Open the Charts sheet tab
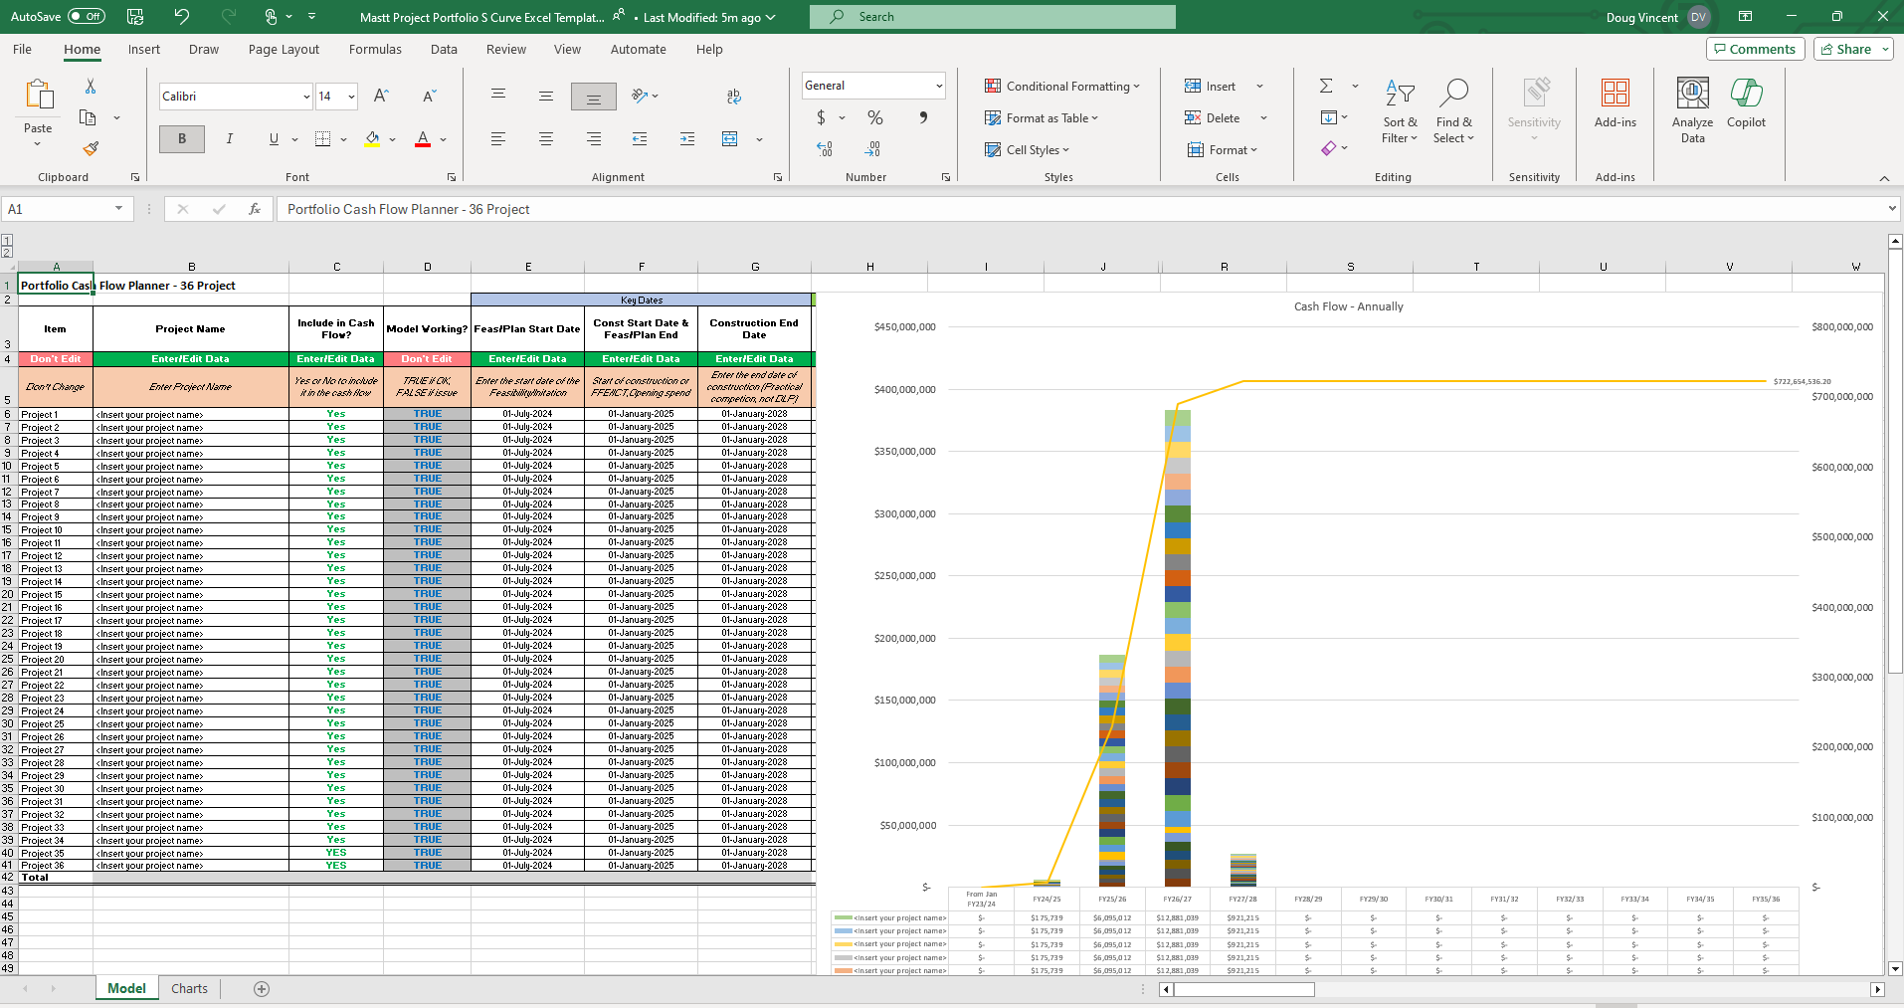1904x1008 pixels. tap(188, 987)
